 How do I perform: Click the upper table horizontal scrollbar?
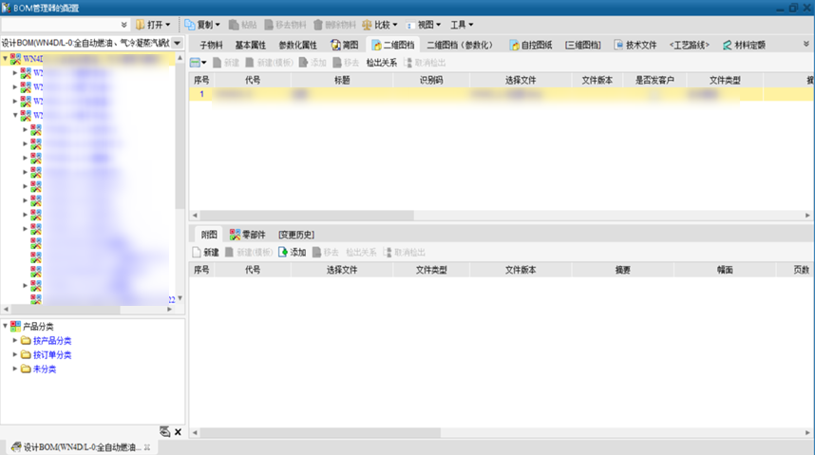(x=307, y=216)
